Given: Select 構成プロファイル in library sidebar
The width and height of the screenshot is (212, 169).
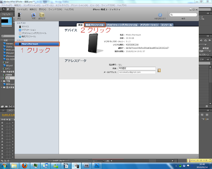Looking at the screenshot, I should click(27, 36).
